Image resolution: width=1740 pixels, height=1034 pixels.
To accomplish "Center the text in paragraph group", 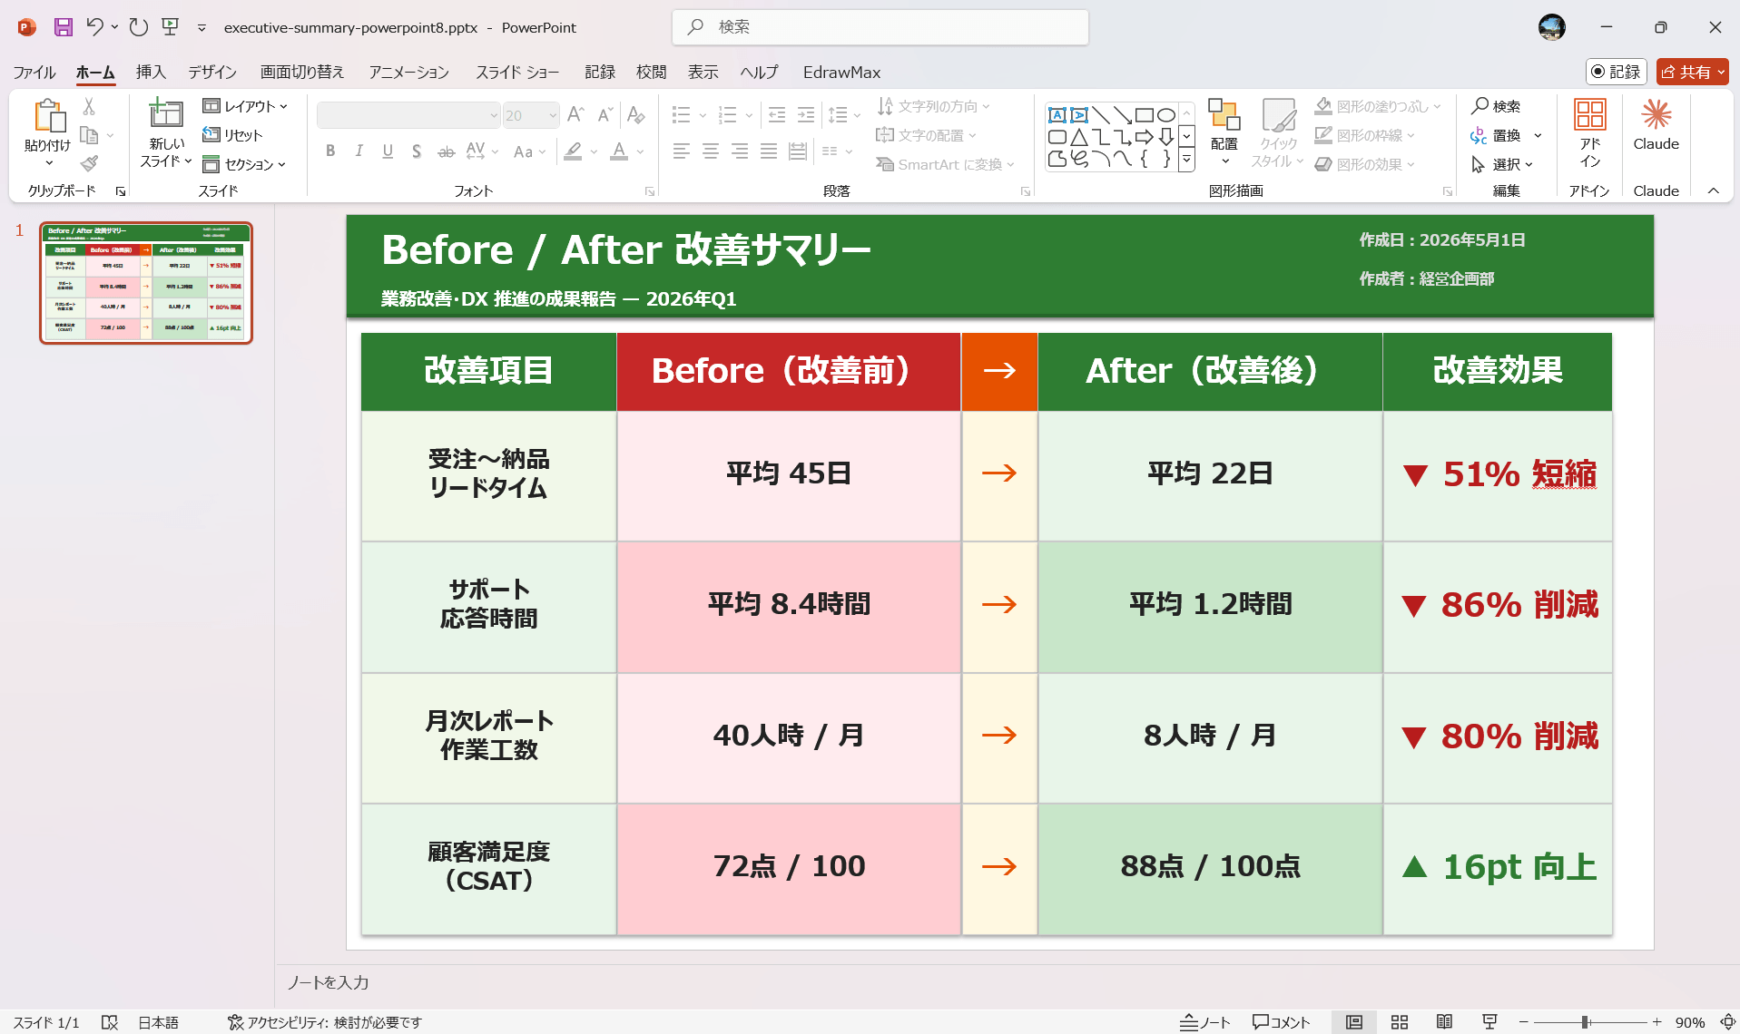I will click(711, 151).
